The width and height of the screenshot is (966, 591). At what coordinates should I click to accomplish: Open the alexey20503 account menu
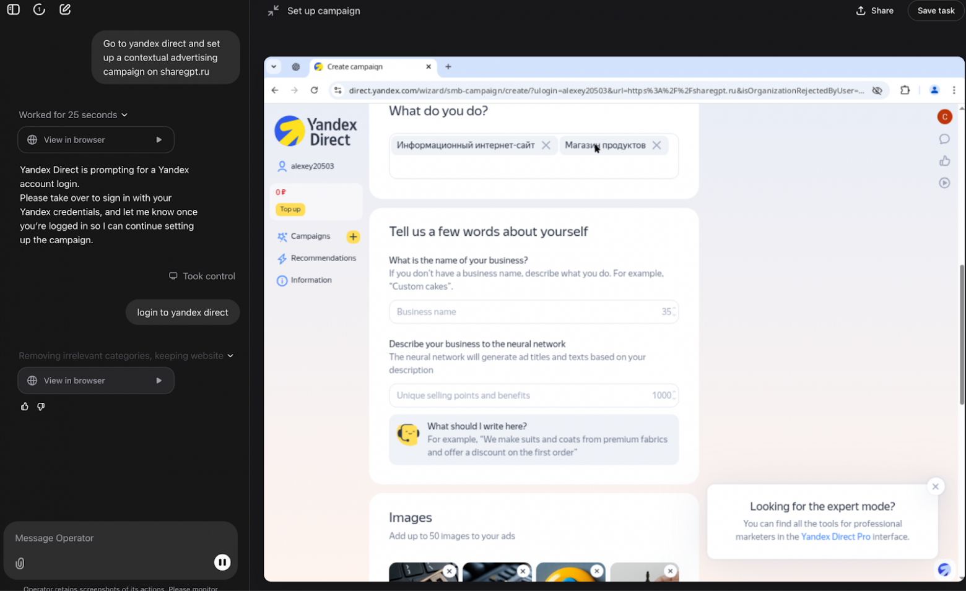306,166
